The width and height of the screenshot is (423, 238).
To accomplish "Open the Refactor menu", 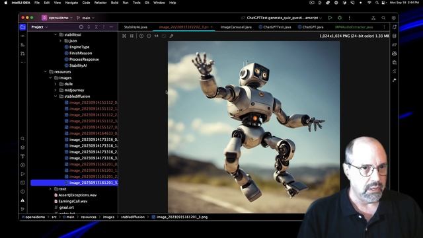I will pyautogui.click(x=100, y=3).
